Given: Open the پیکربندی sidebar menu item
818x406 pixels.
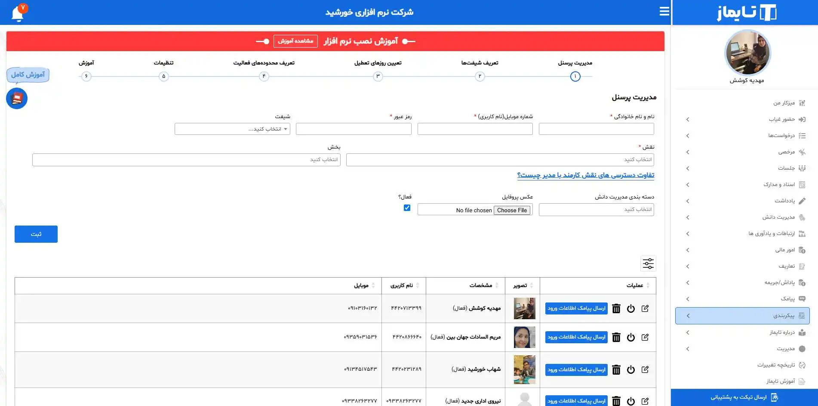Looking at the screenshot, I should click(x=742, y=316).
